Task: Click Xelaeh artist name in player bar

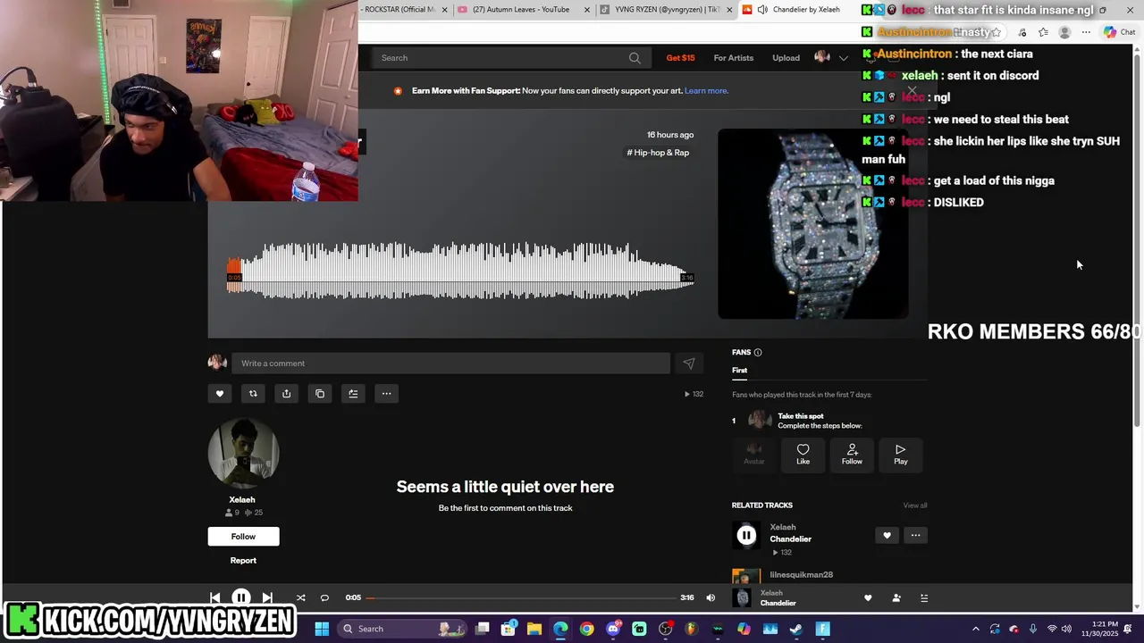Action: pos(771,593)
